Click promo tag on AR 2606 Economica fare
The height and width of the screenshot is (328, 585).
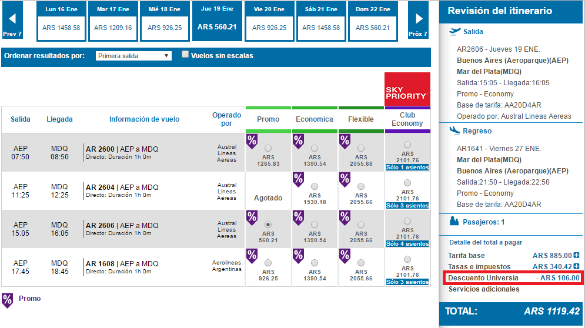[298, 218]
